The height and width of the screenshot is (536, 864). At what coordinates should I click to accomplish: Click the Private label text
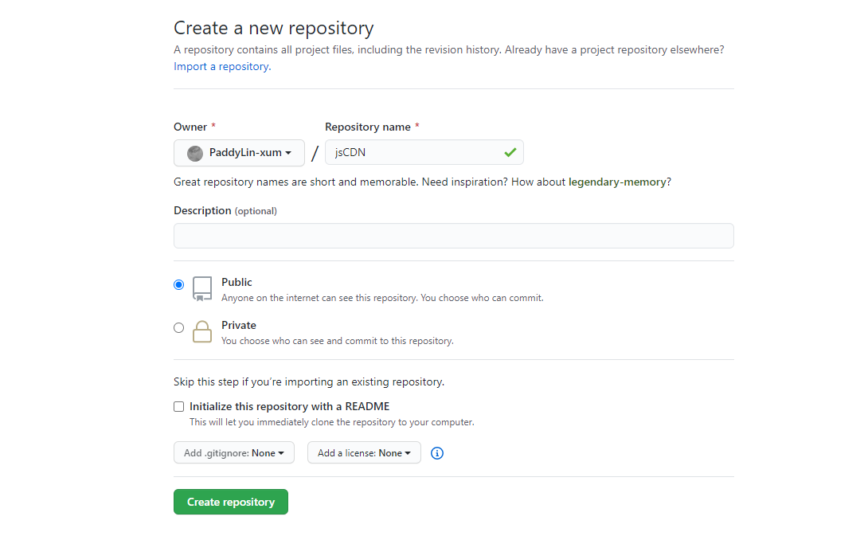(x=239, y=325)
